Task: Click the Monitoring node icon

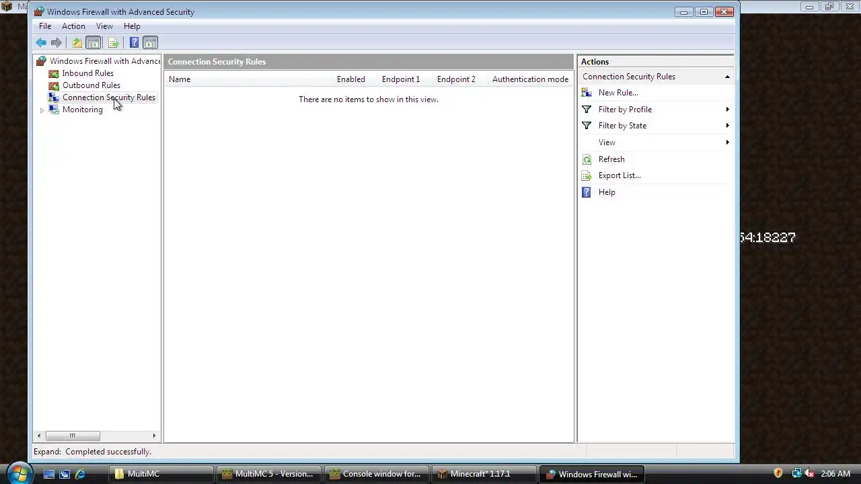Action: pos(54,110)
